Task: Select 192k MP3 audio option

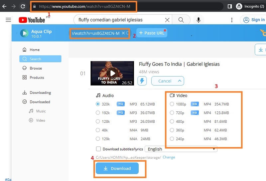Action: tap(98, 112)
